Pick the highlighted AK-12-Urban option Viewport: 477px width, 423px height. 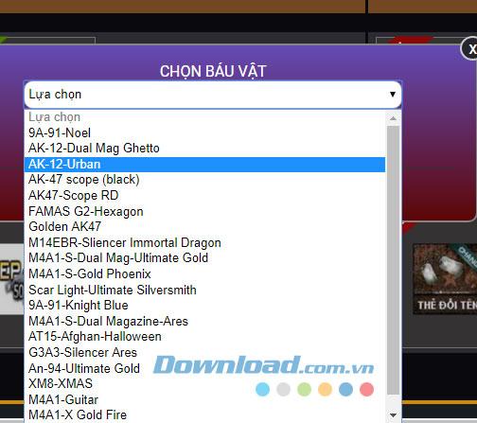[x=204, y=165]
